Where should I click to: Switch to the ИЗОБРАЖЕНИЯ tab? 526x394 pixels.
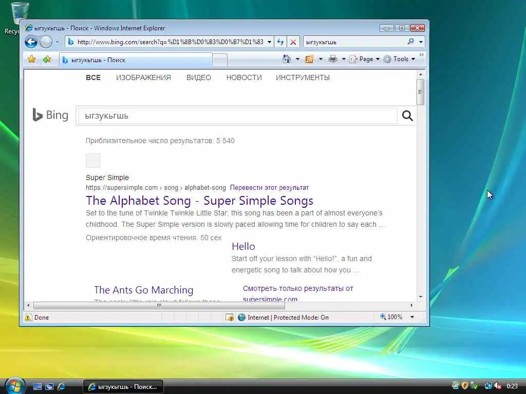pyautogui.click(x=143, y=78)
